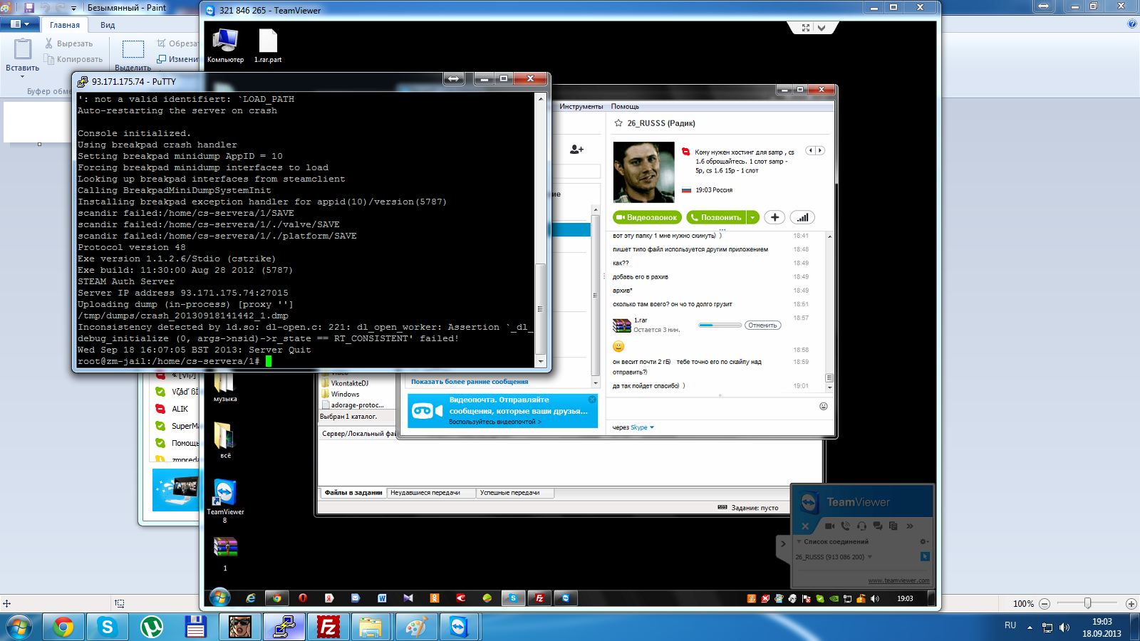Collapse the TeamViewer side panel arrow
Screen dimensions: 1140x641
point(783,543)
